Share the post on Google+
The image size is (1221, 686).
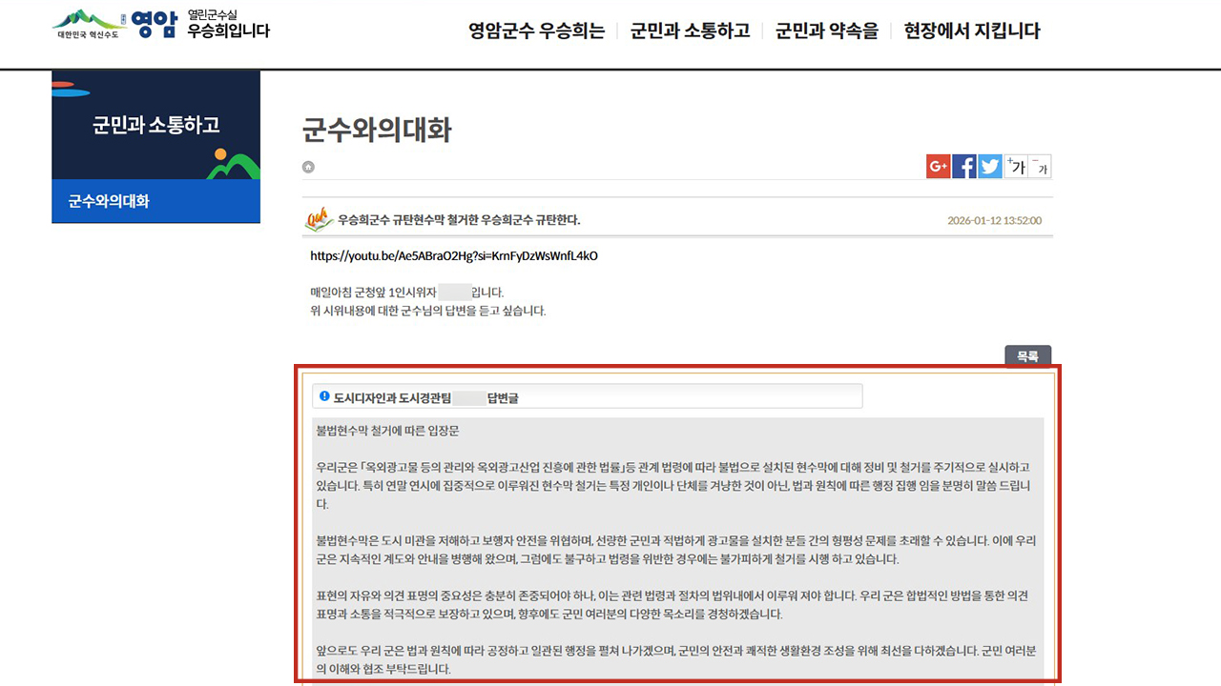(938, 166)
